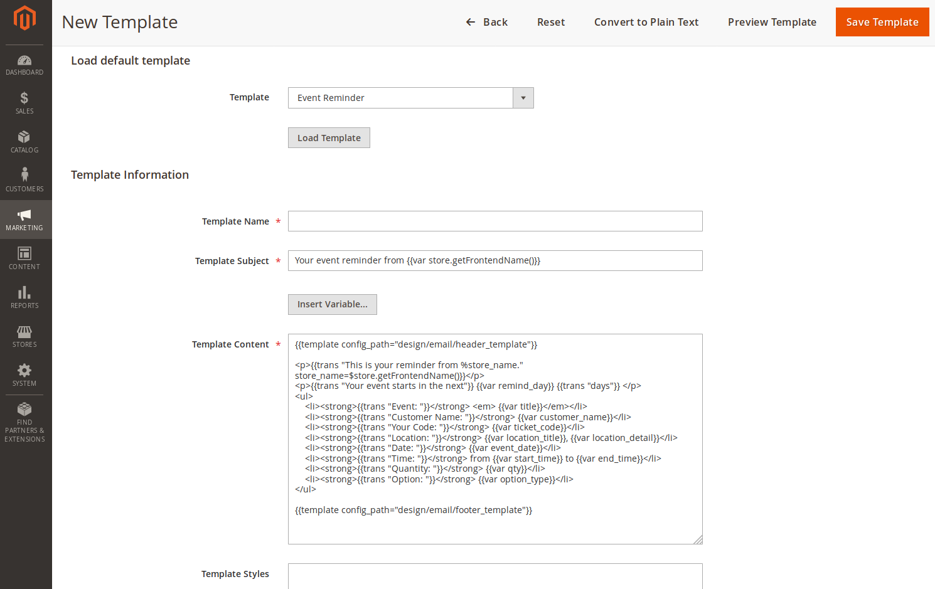This screenshot has width=935, height=589.
Task: Open Find Partners & Extensions icon
Action: coord(24,409)
